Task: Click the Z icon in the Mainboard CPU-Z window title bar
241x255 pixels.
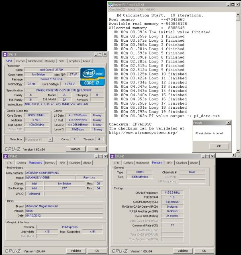Action: pyautogui.click(x=6, y=156)
